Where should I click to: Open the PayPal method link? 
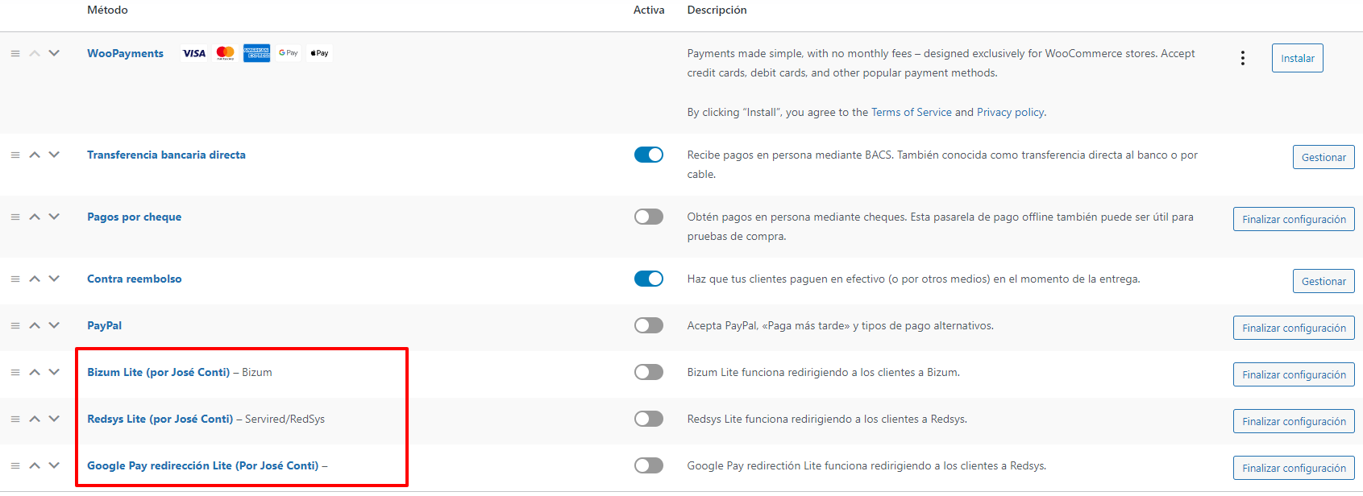(x=104, y=325)
